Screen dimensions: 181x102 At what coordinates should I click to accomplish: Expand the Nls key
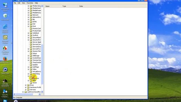coord(28,20)
